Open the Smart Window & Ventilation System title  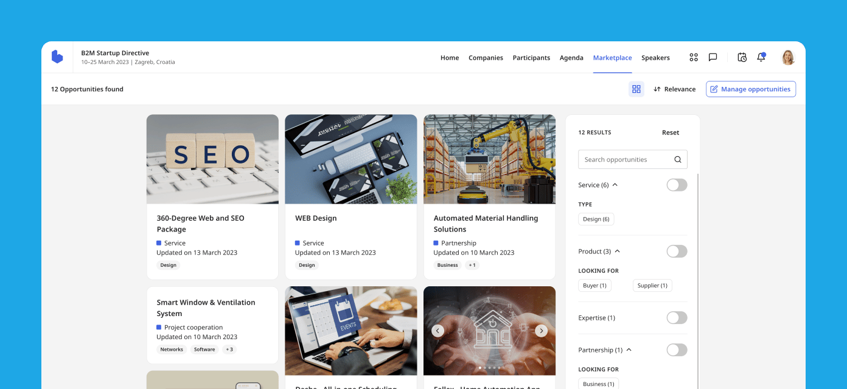click(x=206, y=308)
